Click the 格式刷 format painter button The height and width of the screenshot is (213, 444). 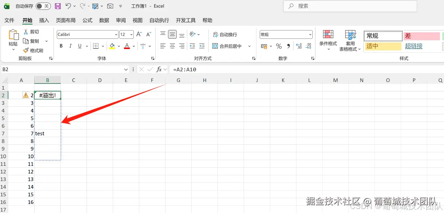33,50
